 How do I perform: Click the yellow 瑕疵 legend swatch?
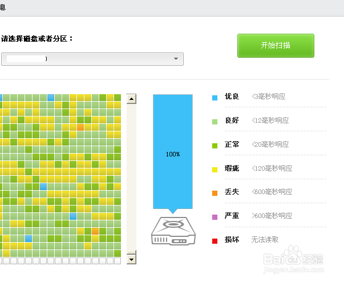click(215, 170)
